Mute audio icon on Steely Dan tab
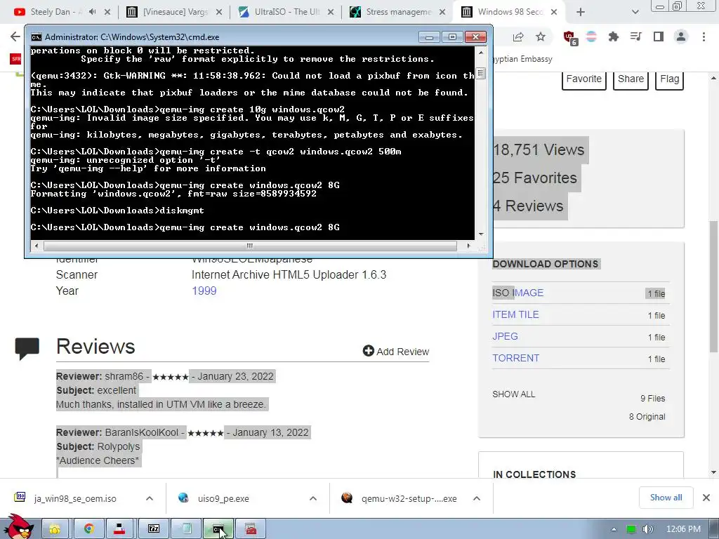This screenshot has height=539, width=719. click(92, 12)
